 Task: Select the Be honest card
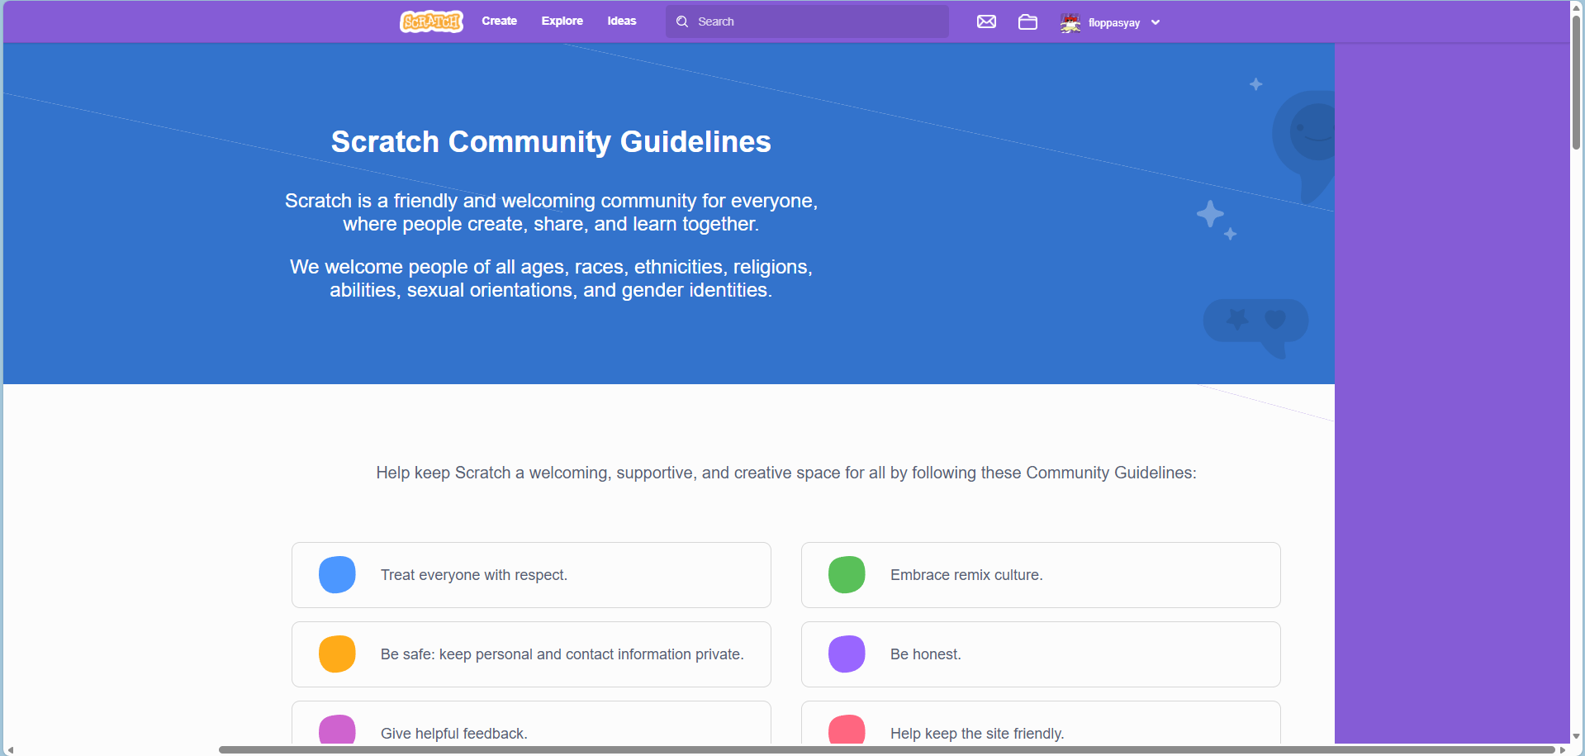tap(1041, 654)
